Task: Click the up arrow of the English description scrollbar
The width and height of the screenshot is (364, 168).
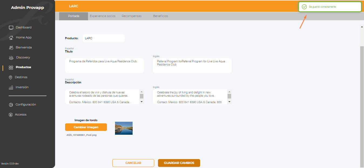Action: pos(229,91)
